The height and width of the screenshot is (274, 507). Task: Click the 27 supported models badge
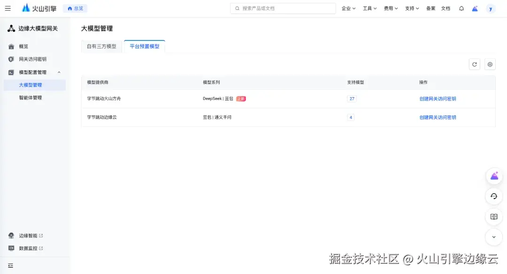[x=352, y=99]
